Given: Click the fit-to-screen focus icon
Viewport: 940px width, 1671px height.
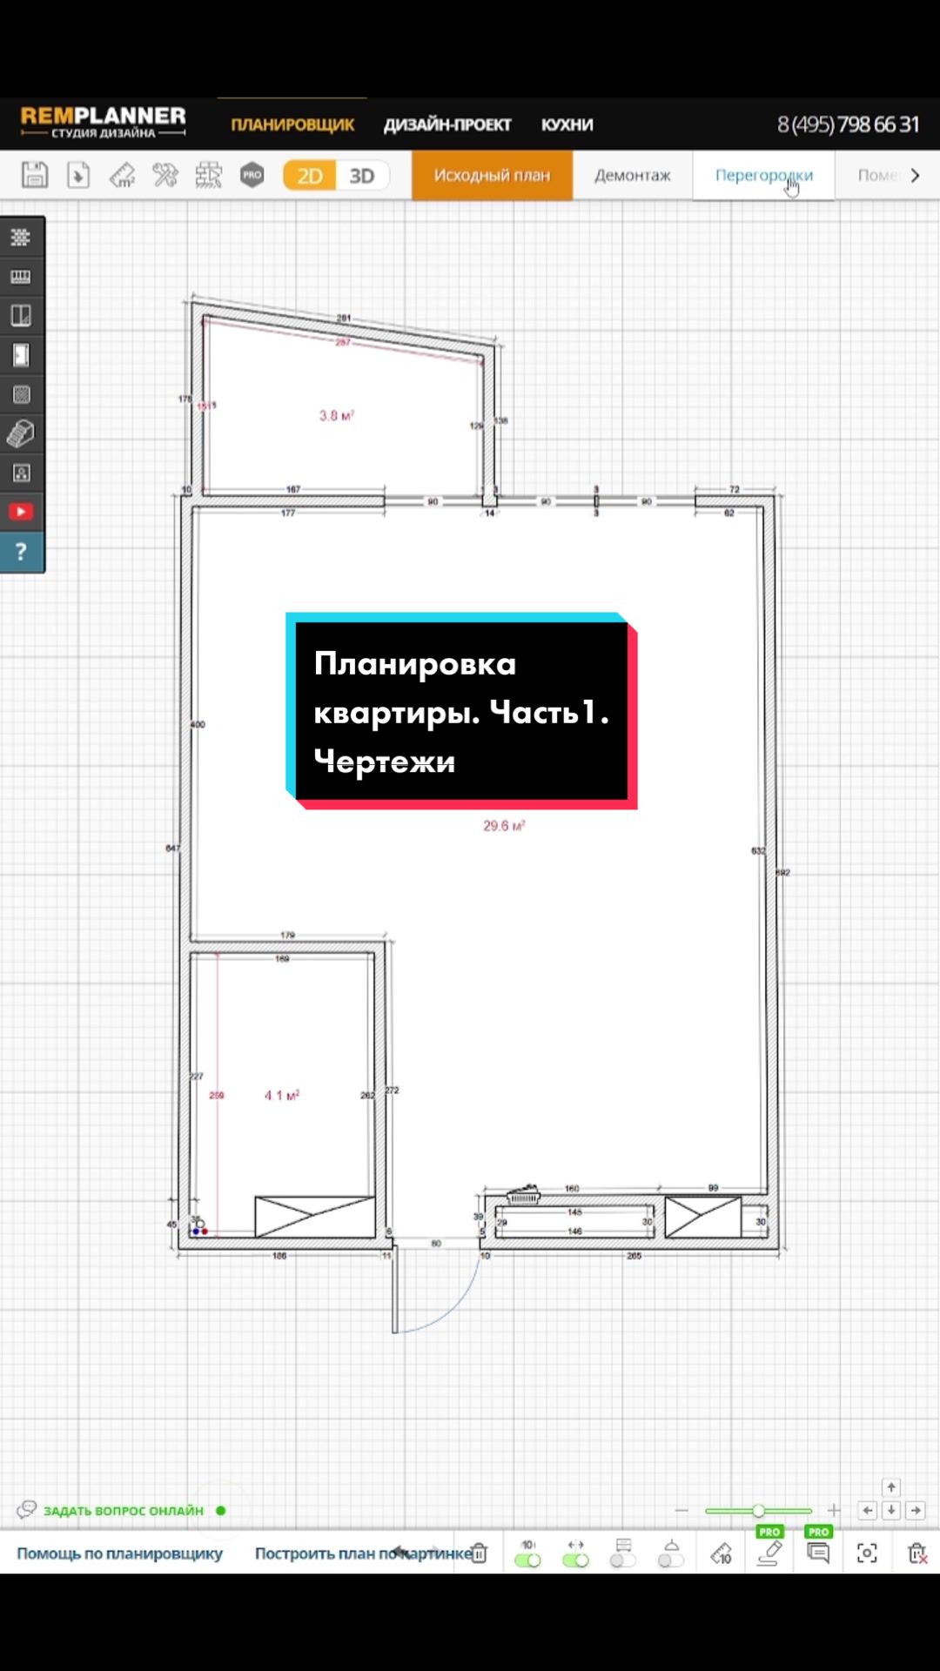Looking at the screenshot, I should click(x=867, y=1554).
